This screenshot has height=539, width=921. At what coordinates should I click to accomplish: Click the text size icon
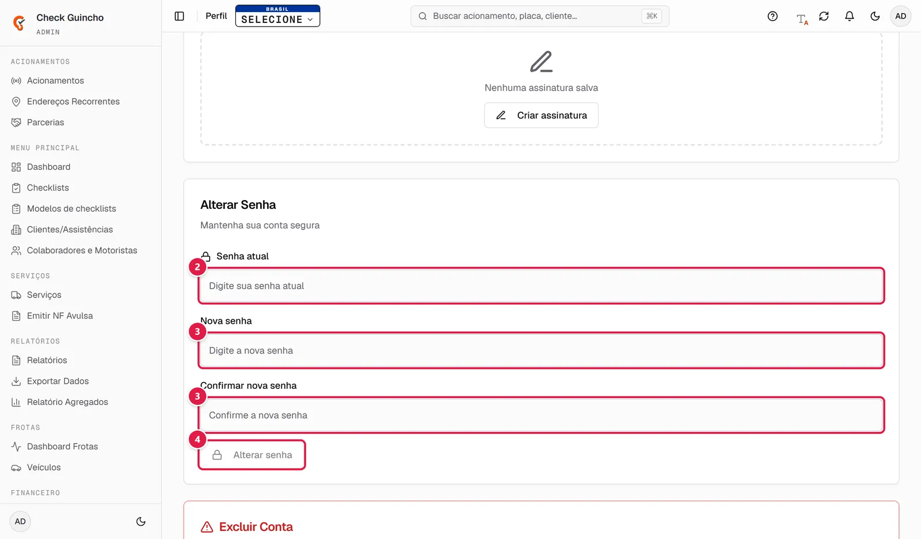[802, 19]
